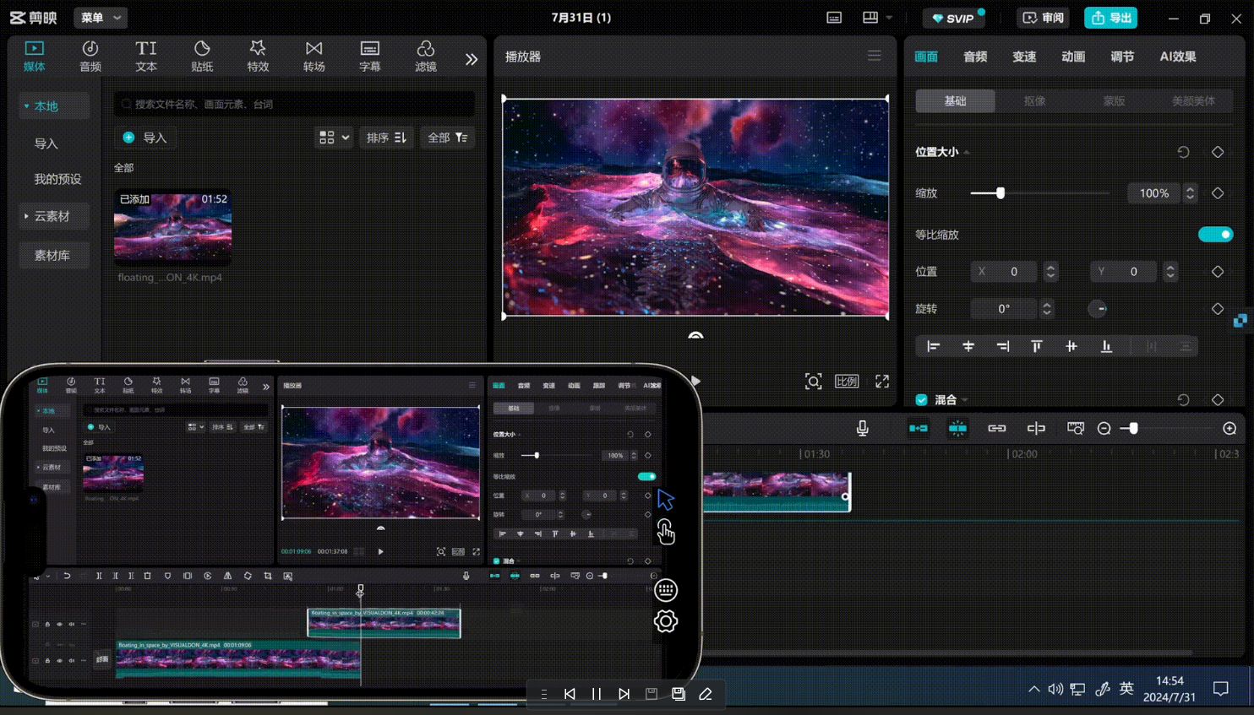Image resolution: width=1254 pixels, height=715 pixels.
Task: Open the 文本 text tool tab
Action: click(x=146, y=56)
